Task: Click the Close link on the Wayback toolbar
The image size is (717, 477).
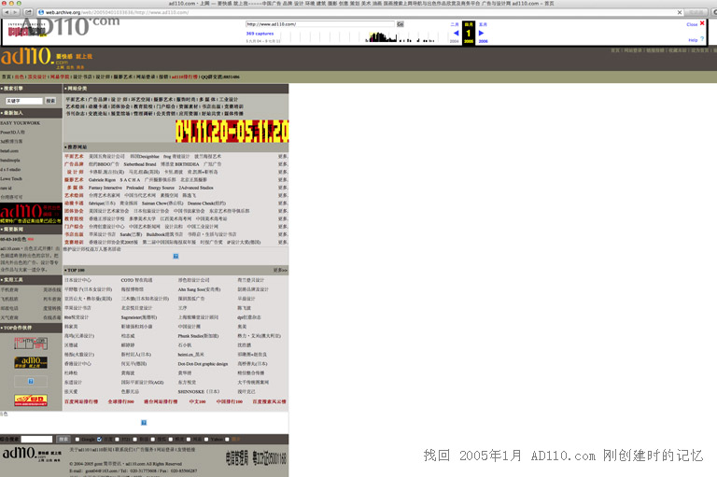Action: coord(692,24)
